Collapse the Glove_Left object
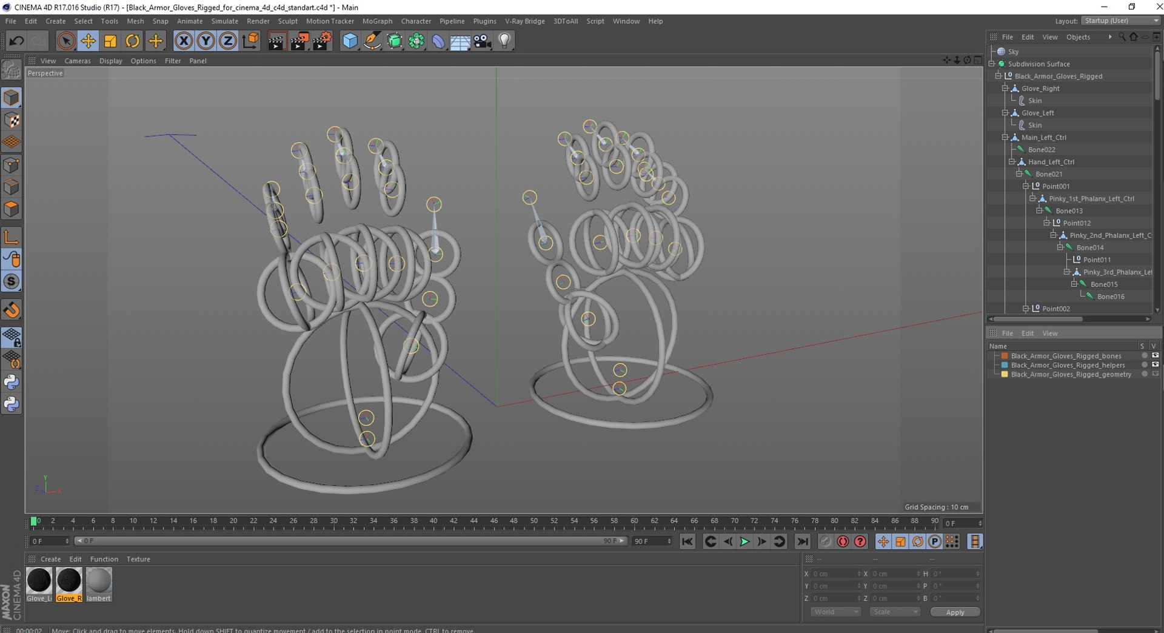 pos(1005,113)
